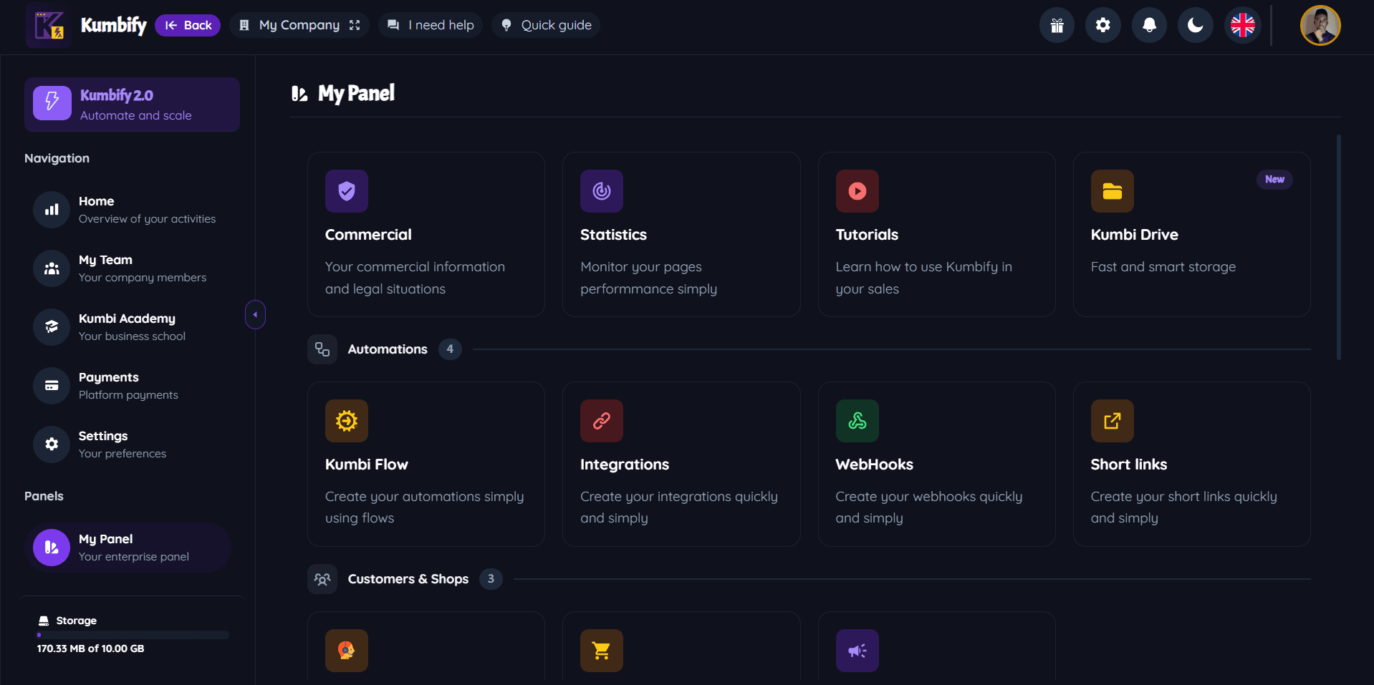Open the Tutorials card

[936, 234]
